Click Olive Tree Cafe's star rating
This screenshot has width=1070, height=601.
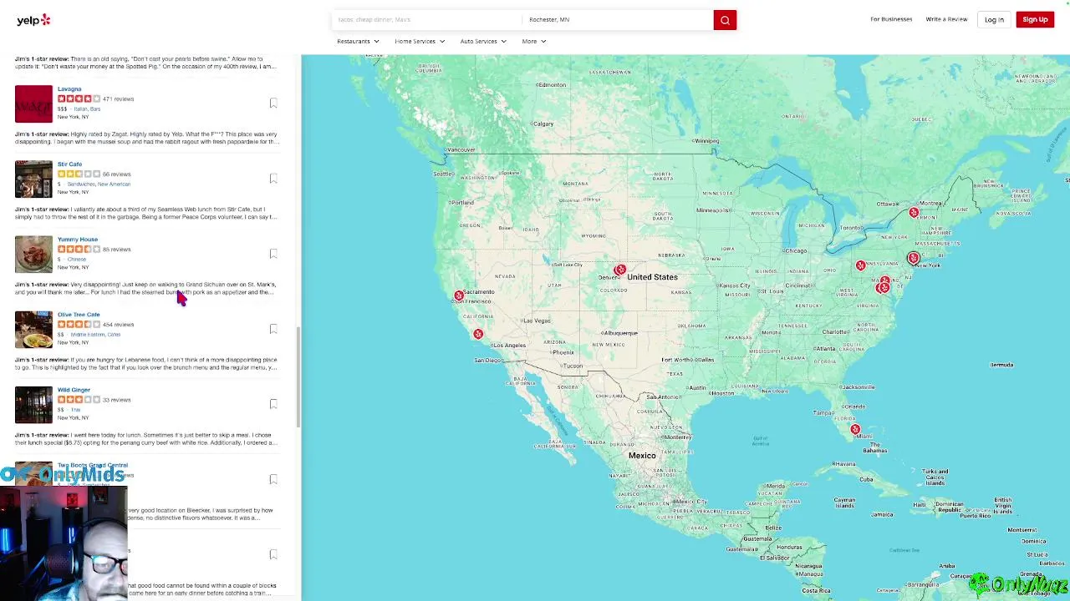[x=79, y=324]
